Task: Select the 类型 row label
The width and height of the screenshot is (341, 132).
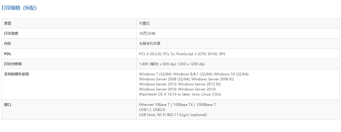Action: pos(8,23)
